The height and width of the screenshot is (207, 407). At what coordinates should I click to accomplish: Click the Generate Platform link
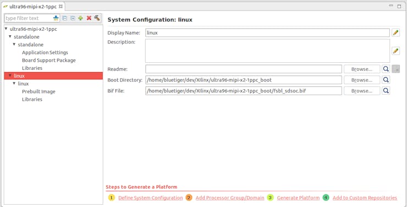(x=298, y=198)
